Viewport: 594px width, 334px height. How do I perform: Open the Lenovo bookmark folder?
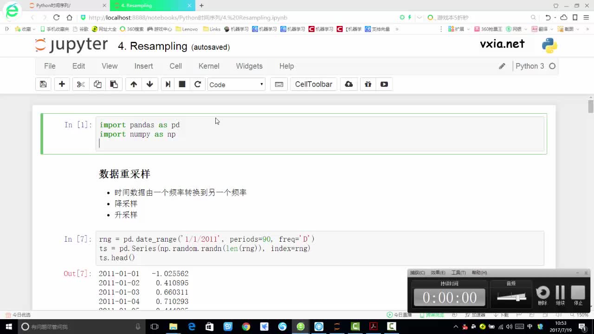(x=187, y=29)
